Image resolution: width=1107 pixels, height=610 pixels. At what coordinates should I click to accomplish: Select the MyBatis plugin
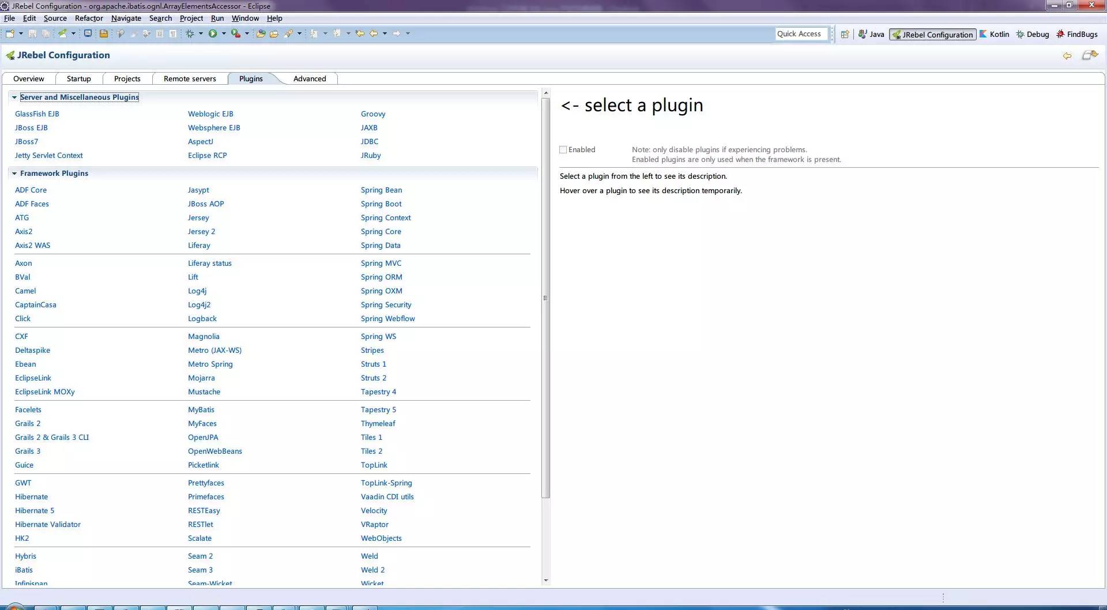click(201, 410)
